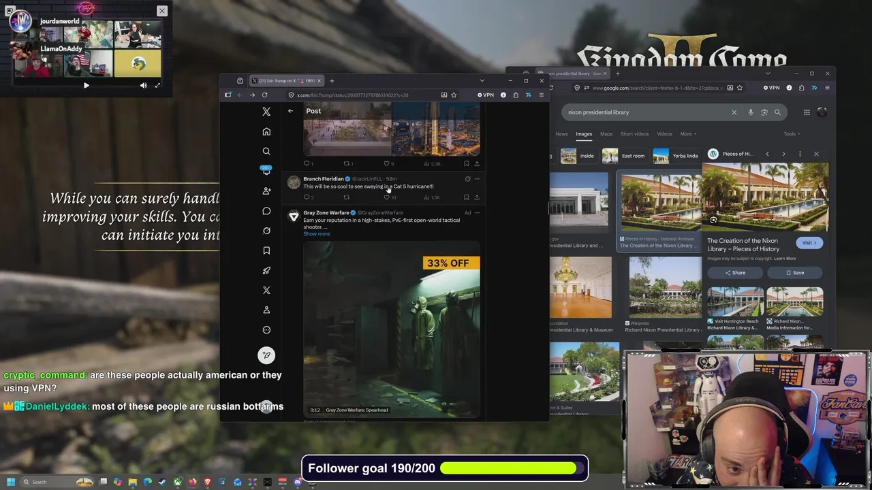
Task: Click the X logo at sidebar top
Action: 266,112
